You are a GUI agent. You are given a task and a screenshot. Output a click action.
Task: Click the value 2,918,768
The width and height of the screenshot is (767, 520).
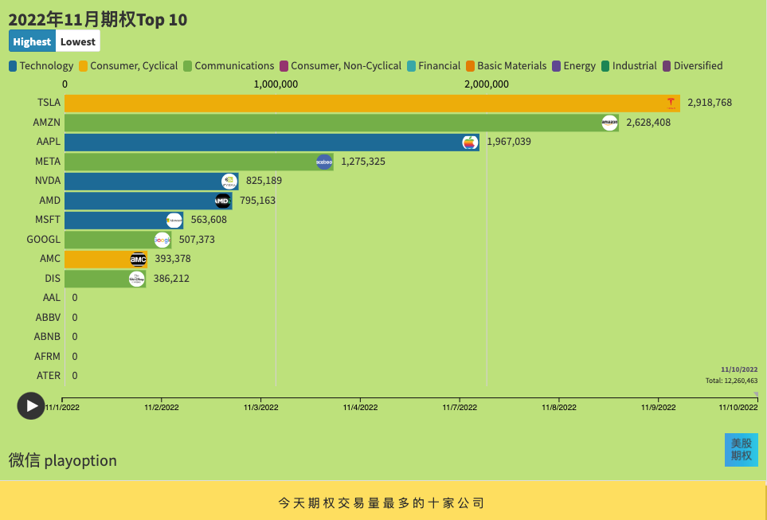[x=710, y=103]
